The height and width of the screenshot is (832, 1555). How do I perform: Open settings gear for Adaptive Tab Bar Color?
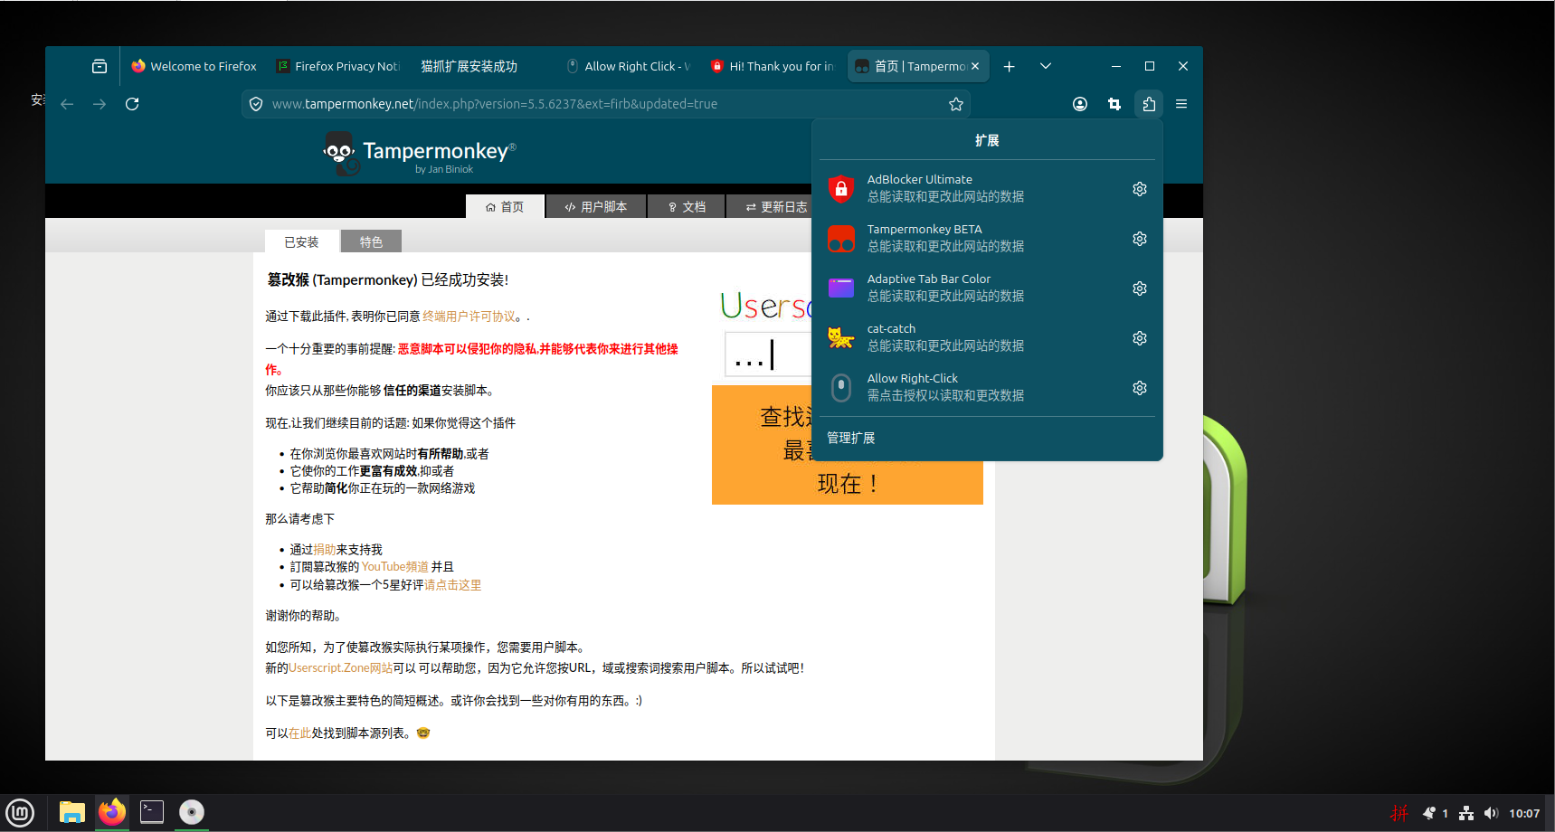(1140, 288)
